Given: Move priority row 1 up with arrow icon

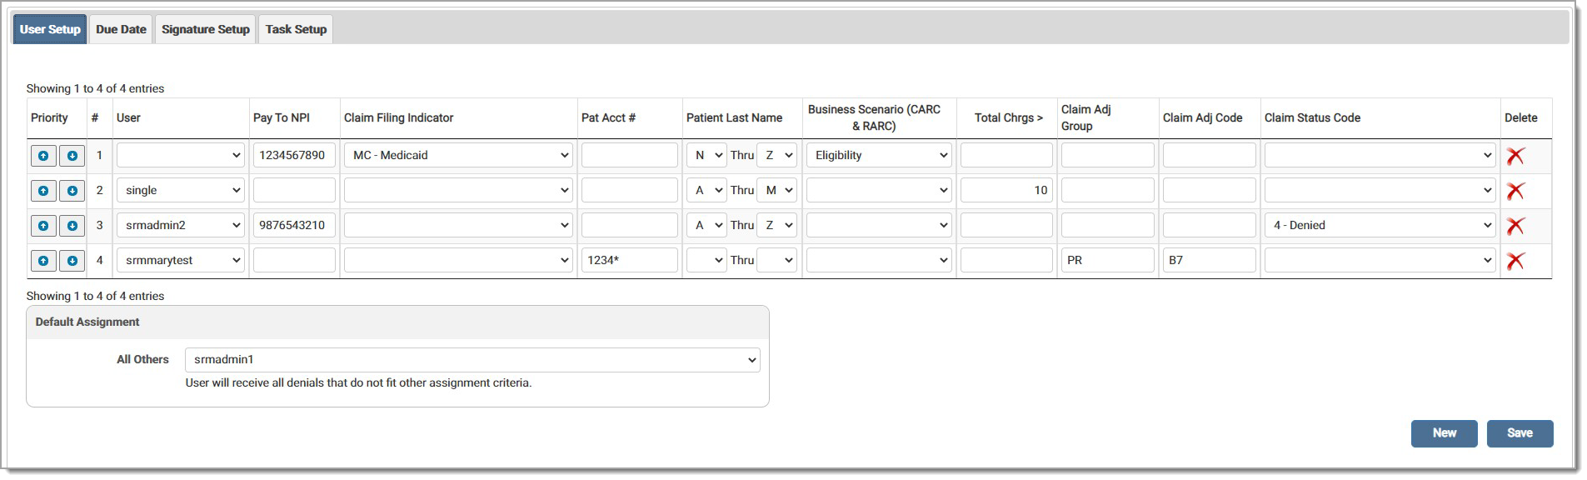Looking at the screenshot, I should click(43, 156).
